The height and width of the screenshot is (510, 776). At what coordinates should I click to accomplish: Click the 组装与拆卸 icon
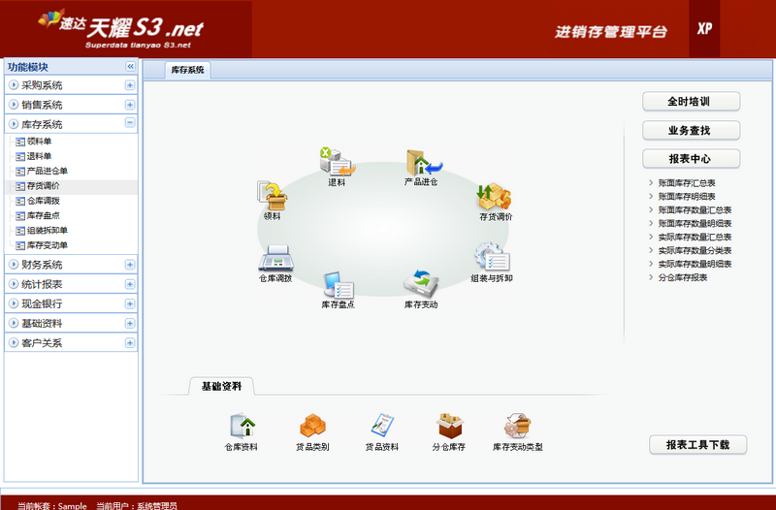(492, 258)
